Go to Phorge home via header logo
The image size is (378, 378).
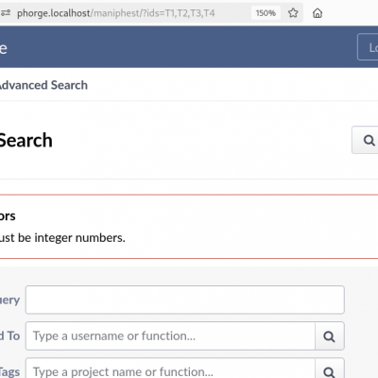[4, 48]
